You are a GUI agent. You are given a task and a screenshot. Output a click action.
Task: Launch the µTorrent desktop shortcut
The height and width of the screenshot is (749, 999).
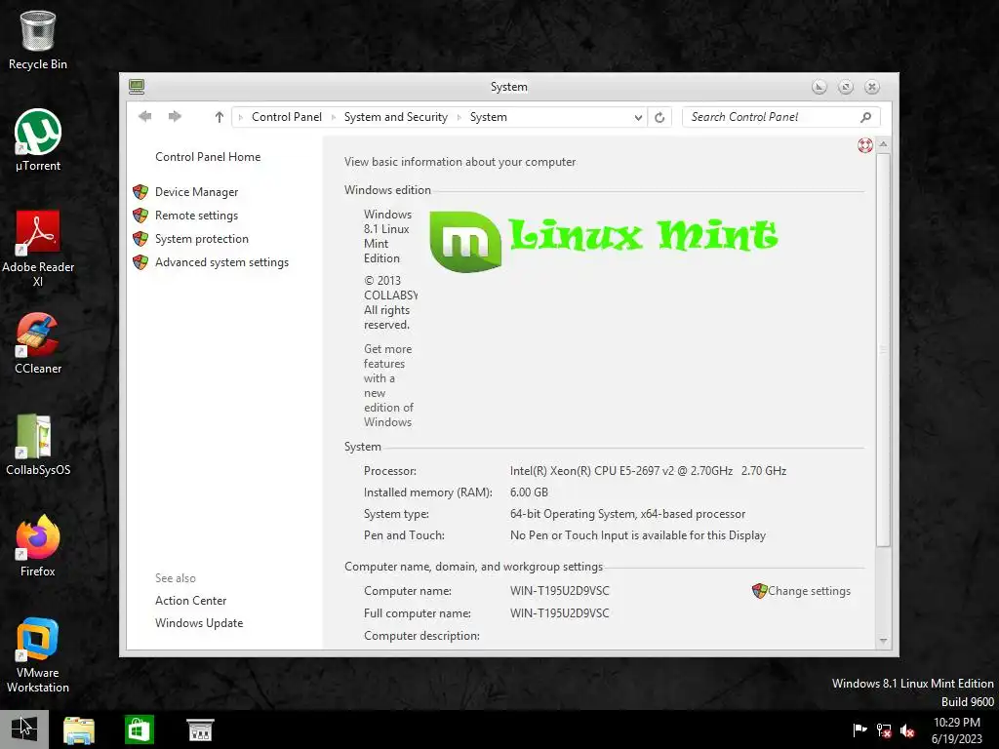tap(38, 140)
